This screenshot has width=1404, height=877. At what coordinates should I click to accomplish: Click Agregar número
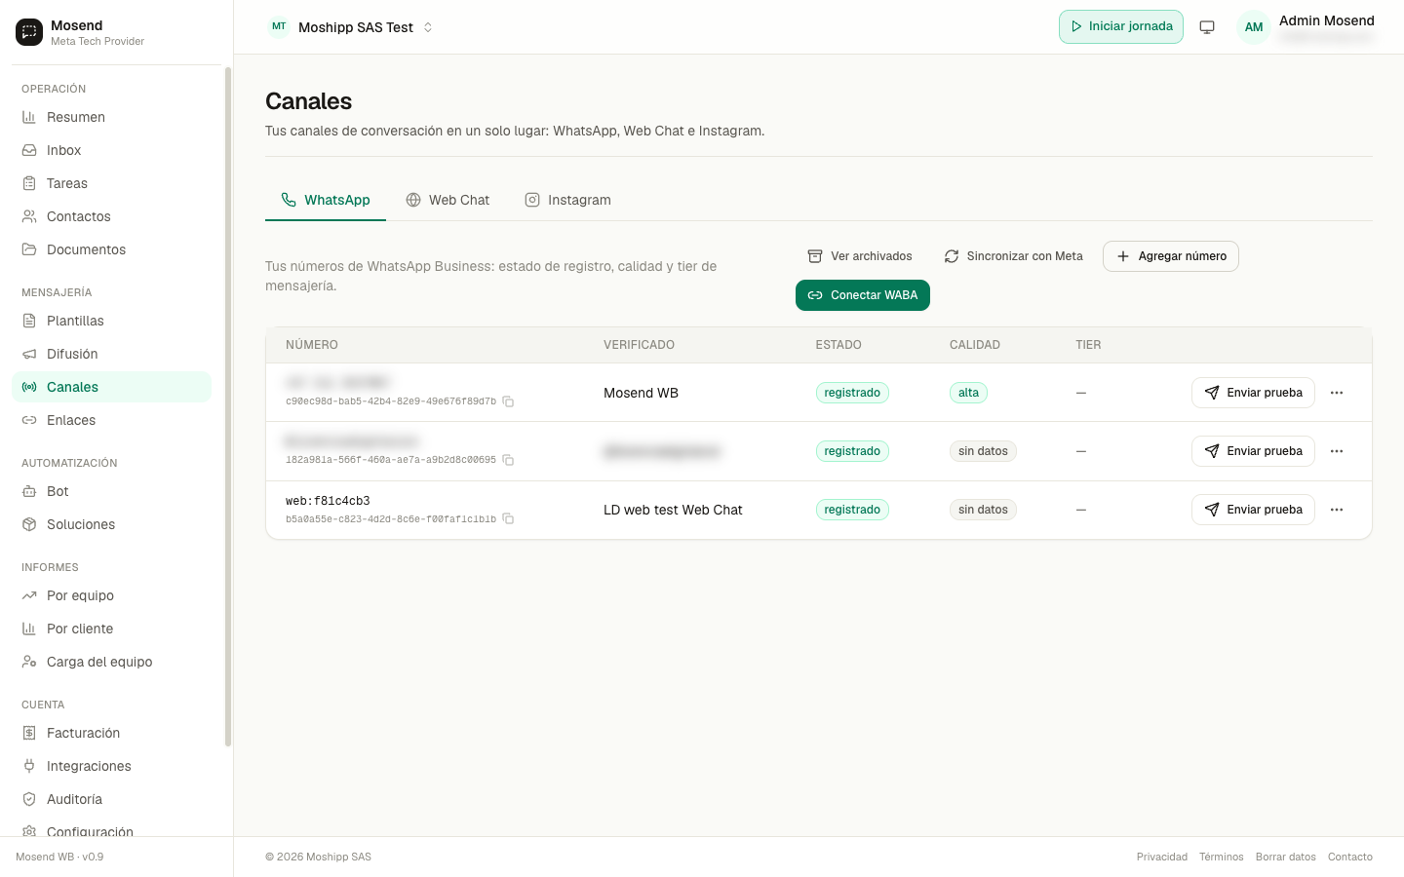tap(1171, 256)
